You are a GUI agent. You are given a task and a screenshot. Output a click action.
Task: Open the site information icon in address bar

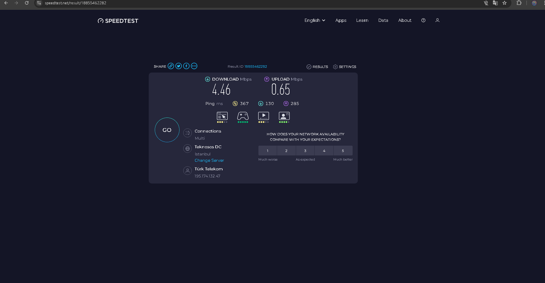(x=39, y=3)
